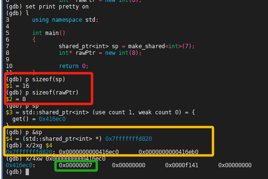Select the make_shared<int>(7) line
Screen dimensions: 268x179
click(127, 46)
